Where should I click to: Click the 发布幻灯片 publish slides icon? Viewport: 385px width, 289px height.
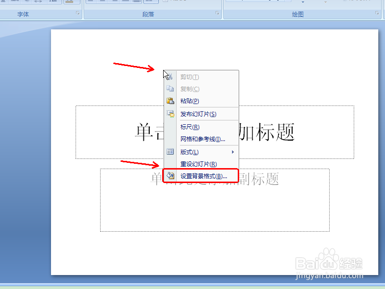pos(170,114)
